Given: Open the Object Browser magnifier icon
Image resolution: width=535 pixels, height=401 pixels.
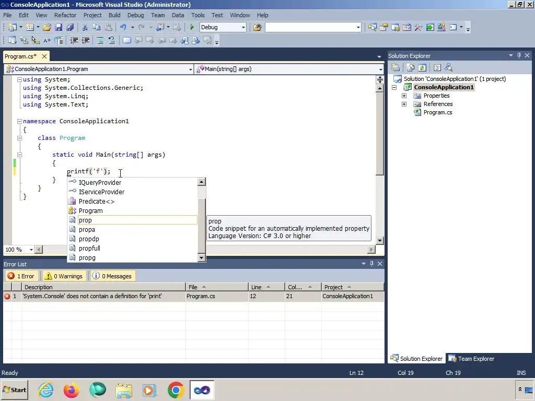Looking at the screenshot, I should pyautogui.click(x=372, y=27).
